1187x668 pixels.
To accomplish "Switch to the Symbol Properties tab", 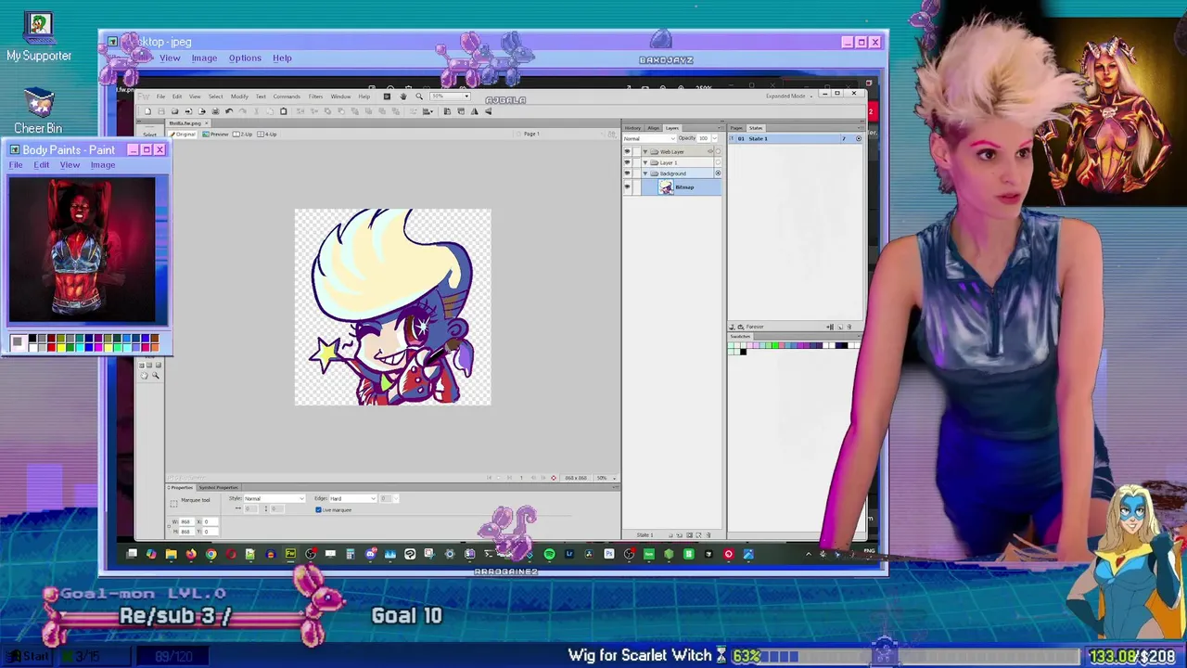I will (x=219, y=487).
